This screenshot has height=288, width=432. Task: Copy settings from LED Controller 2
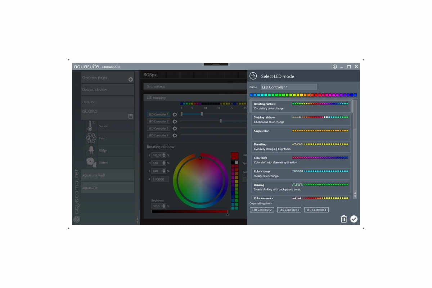262,210
